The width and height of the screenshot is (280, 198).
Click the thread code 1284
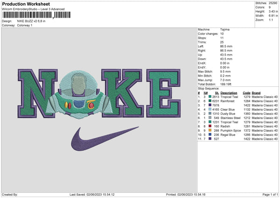tap(247, 101)
